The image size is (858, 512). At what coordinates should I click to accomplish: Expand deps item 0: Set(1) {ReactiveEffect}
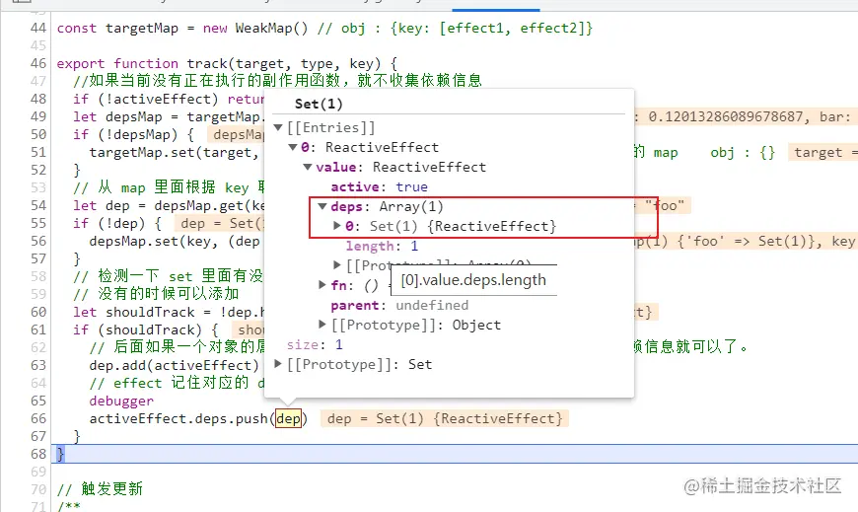click(337, 226)
